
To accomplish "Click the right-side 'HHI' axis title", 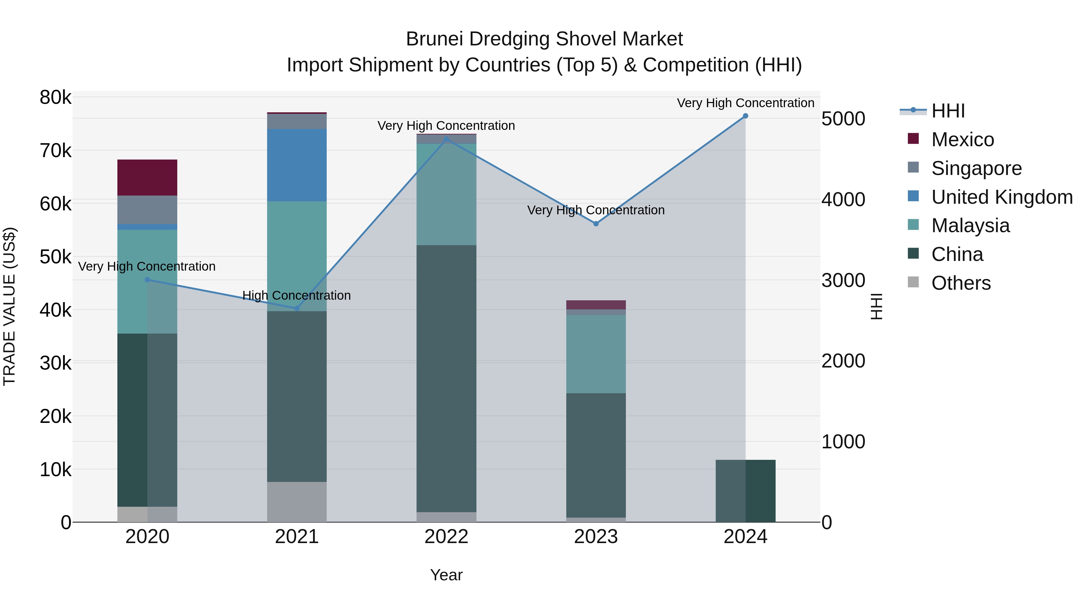I will (877, 306).
